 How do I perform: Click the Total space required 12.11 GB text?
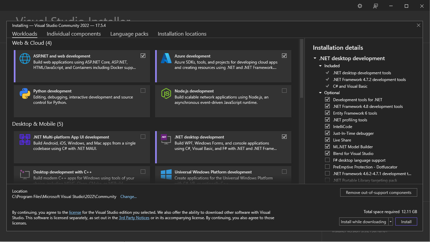click(x=390, y=212)
